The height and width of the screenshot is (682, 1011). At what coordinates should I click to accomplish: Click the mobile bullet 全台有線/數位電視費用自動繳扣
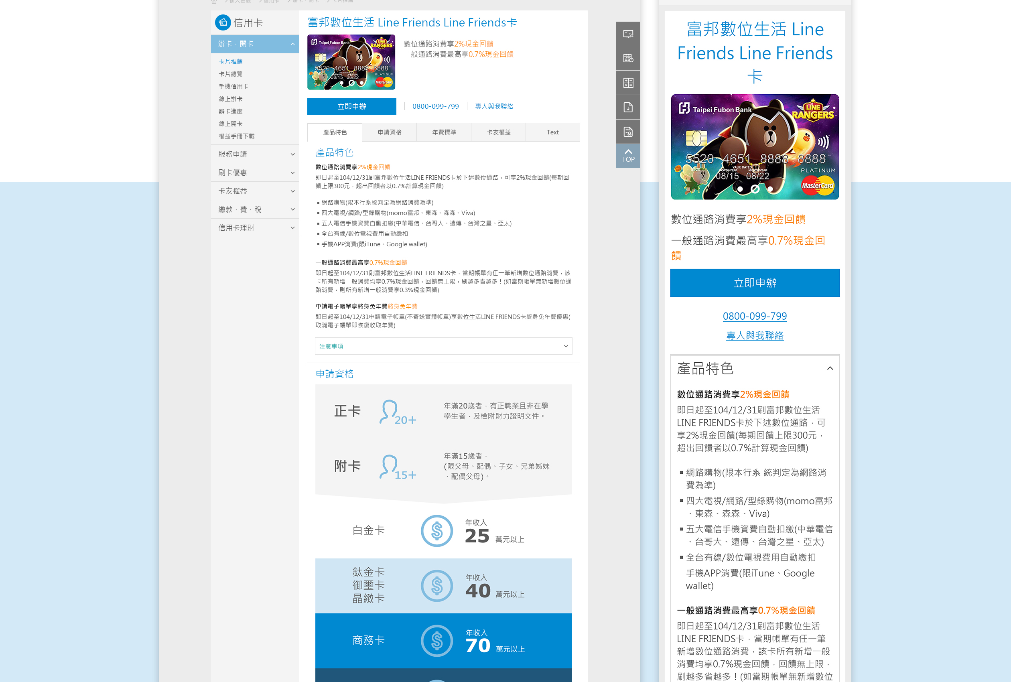(x=751, y=558)
